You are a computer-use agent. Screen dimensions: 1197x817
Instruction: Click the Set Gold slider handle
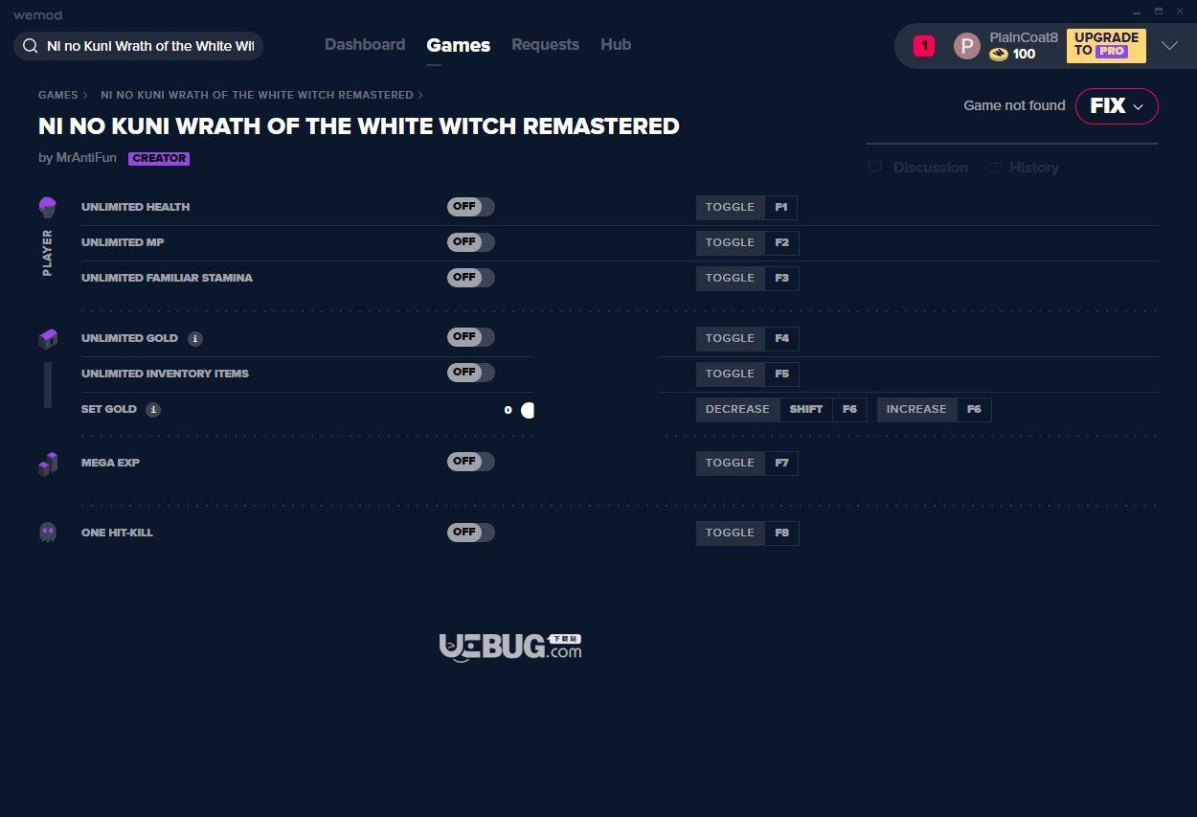pyautogui.click(x=527, y=410)
